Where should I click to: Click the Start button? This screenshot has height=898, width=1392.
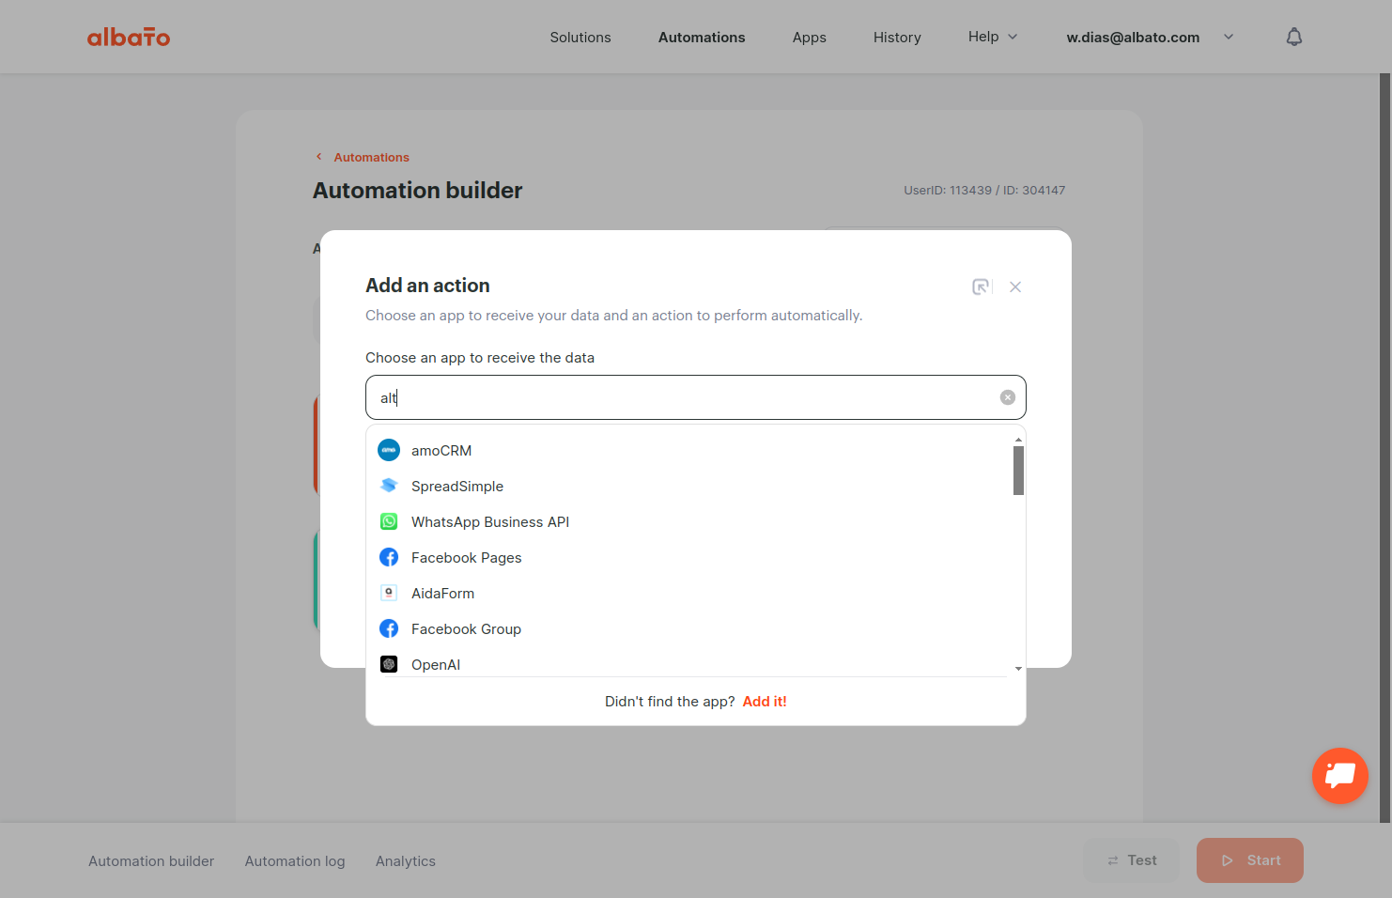click(1250, 860)
